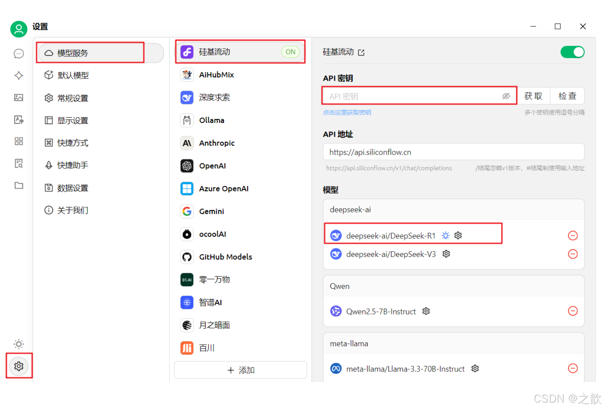
Task: Open Qwen2.5-7B-Instruct settings gear
Action: point(426,311)
